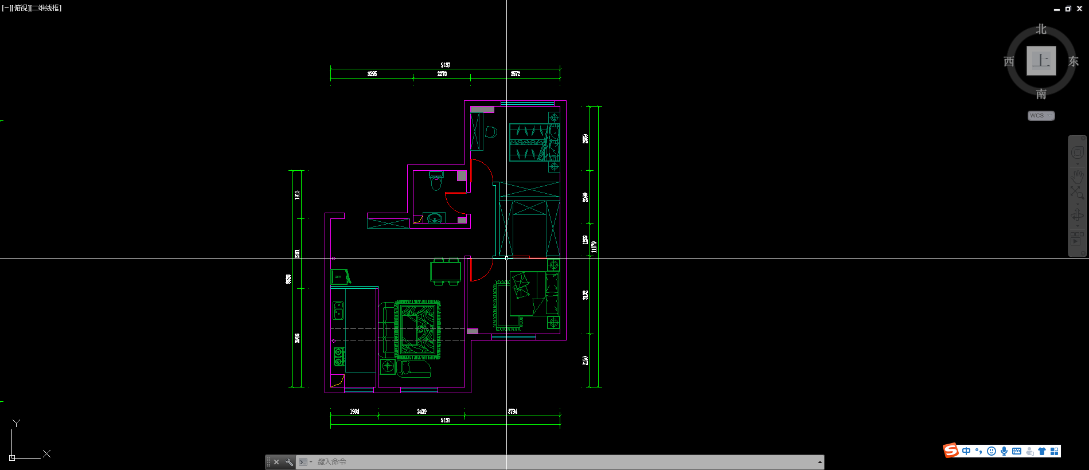Minimize the drawing window
This screenshot has height=470, width=1089.
(1057, 9)
